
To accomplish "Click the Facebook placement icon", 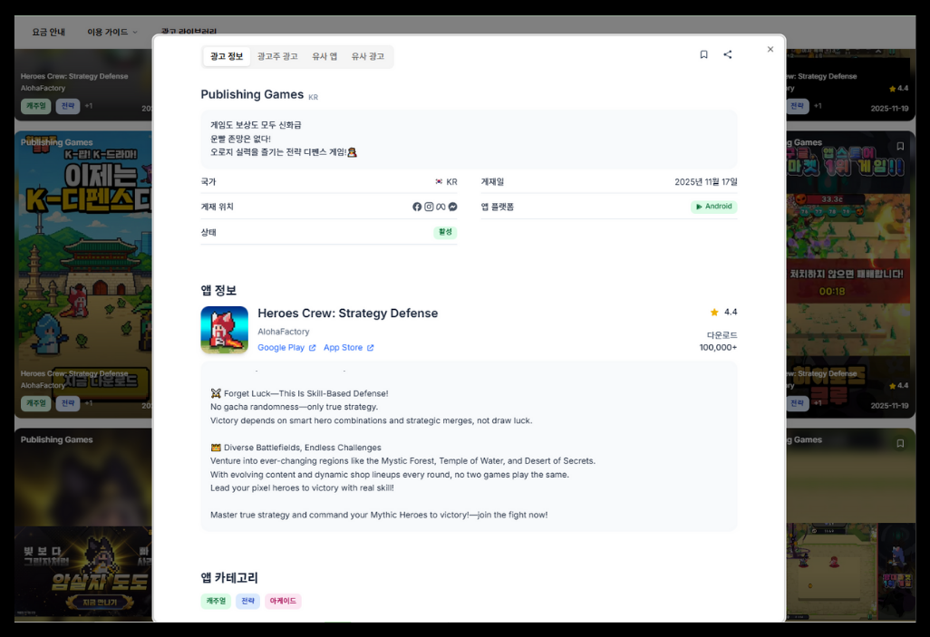I will (417, 207).
